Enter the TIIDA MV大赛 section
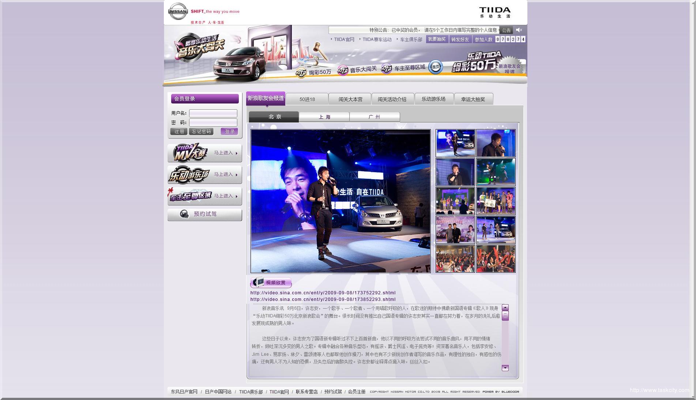The image size is (696, 400). (x=205, y=153)
